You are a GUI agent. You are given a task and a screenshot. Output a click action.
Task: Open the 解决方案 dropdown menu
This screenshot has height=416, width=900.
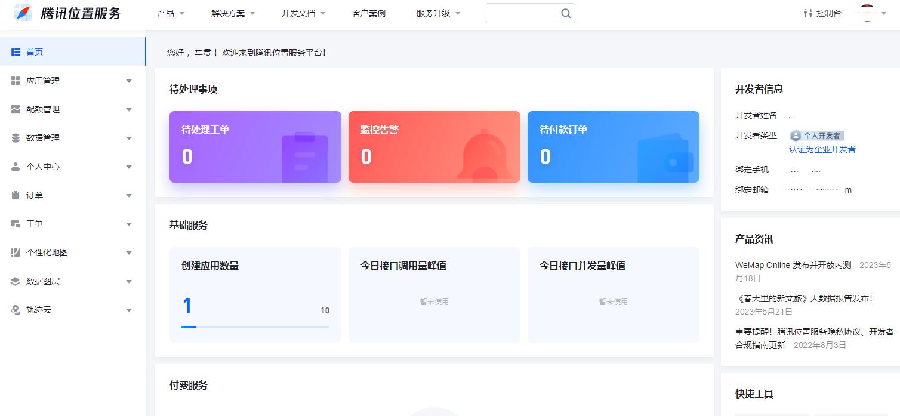(233, 13)
